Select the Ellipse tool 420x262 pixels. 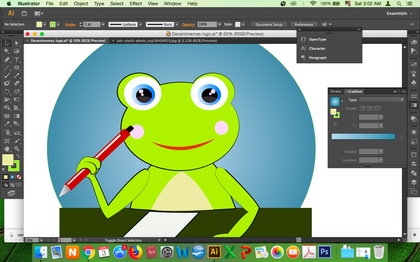(x=17, y=67)
